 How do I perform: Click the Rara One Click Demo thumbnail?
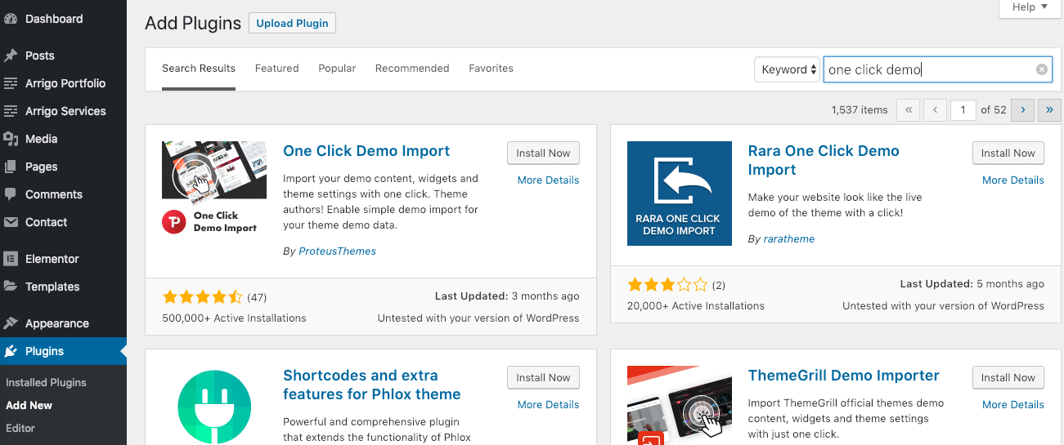point(679,194)
